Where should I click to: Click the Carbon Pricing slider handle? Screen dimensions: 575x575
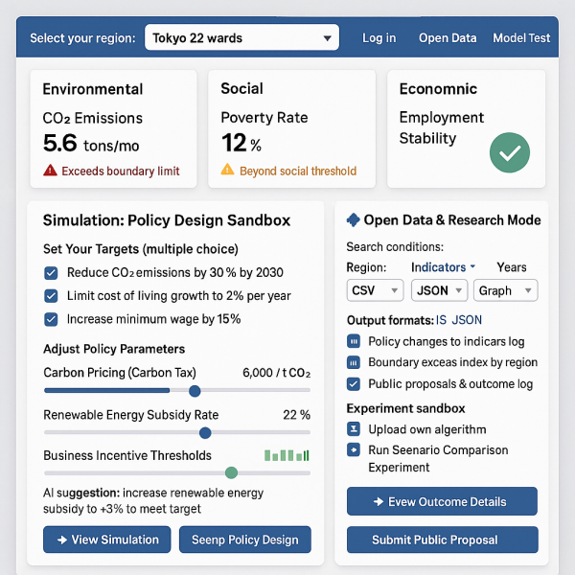pos(195,391)
